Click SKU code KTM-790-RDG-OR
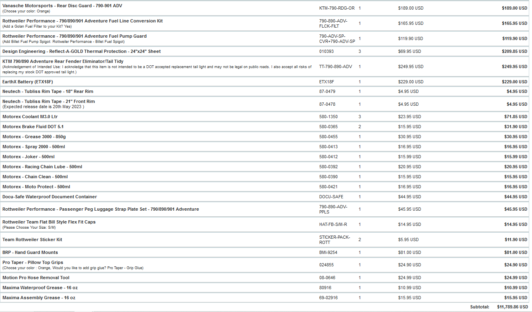 tap(337, 8)
